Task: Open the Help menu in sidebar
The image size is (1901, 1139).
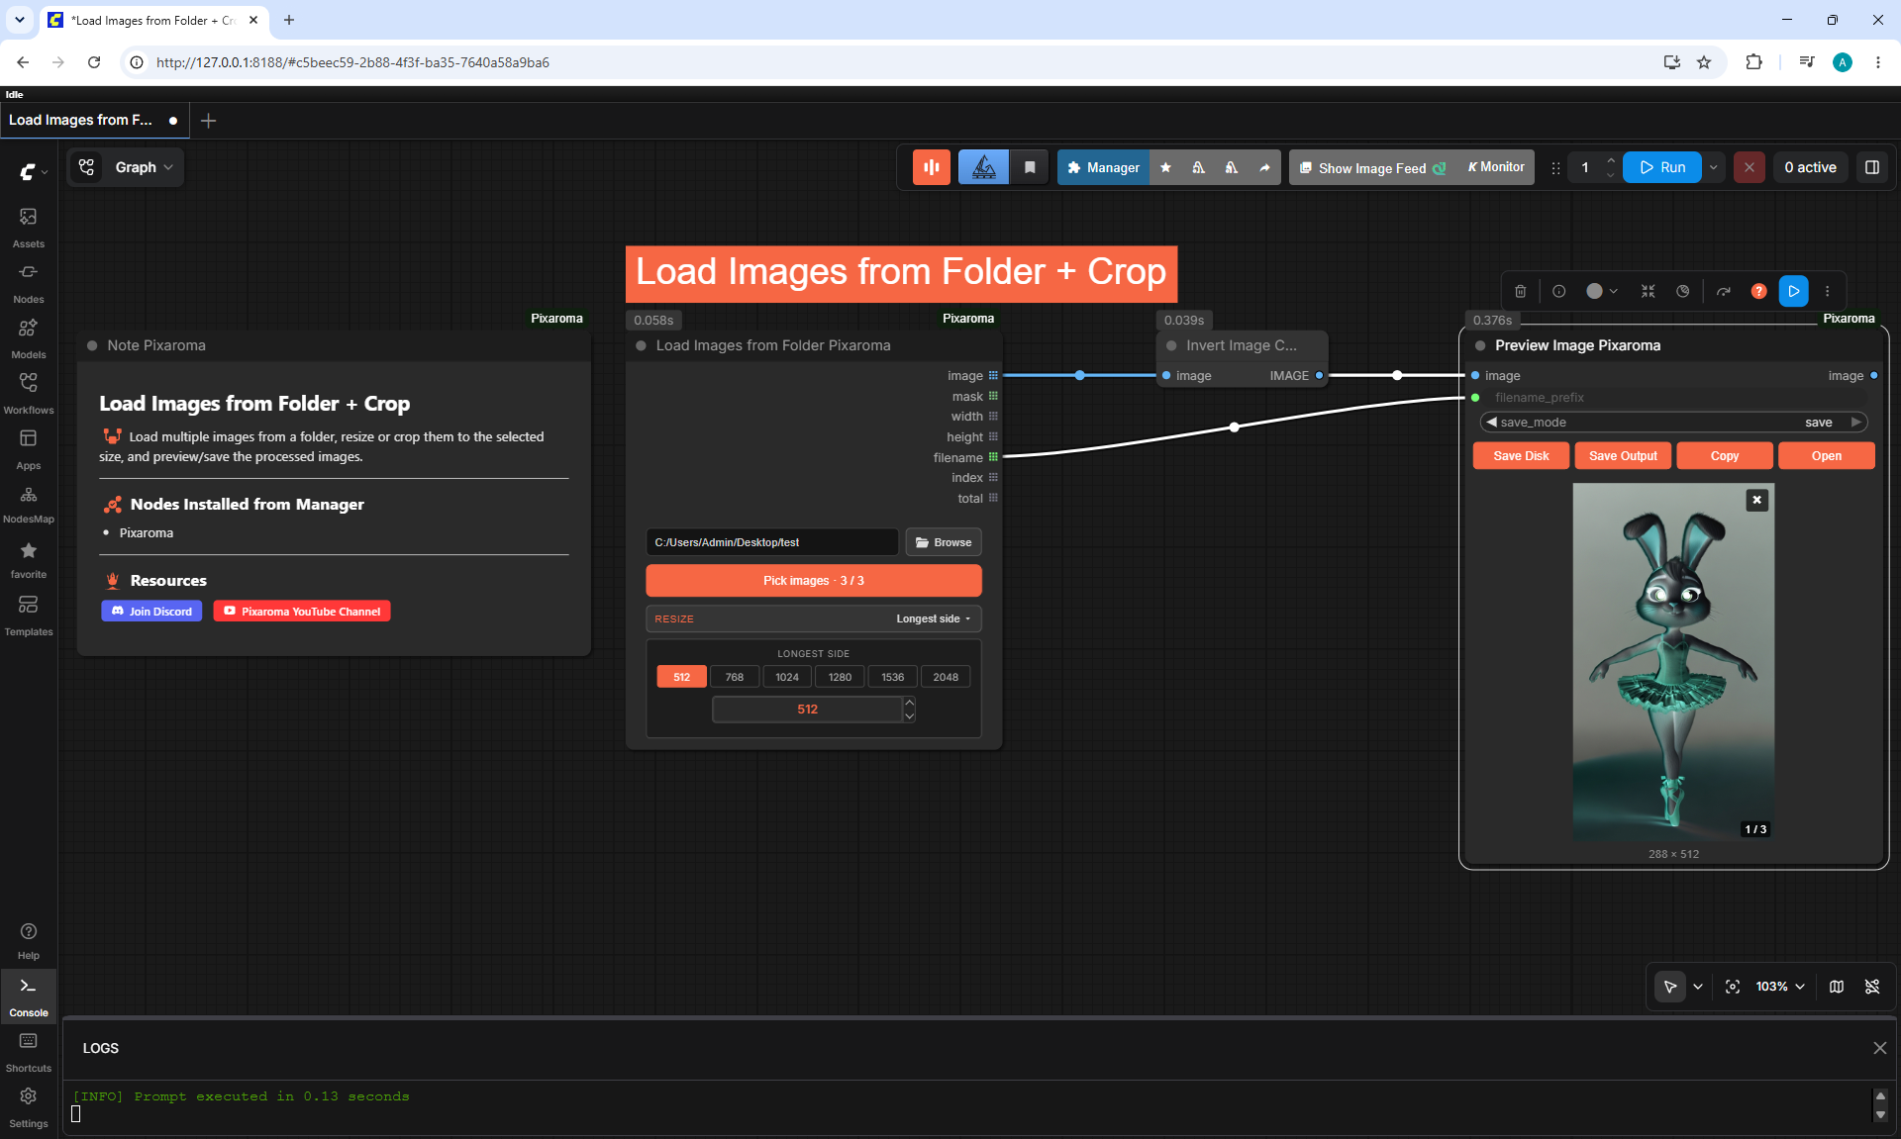Action: point(29,941)
